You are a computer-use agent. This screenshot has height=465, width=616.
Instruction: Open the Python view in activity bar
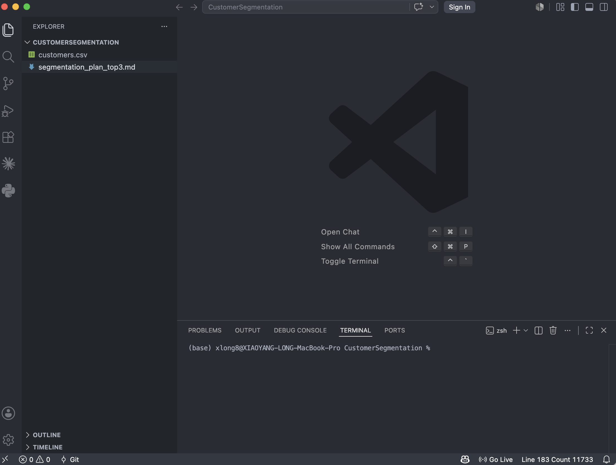(x=8, y=191)
